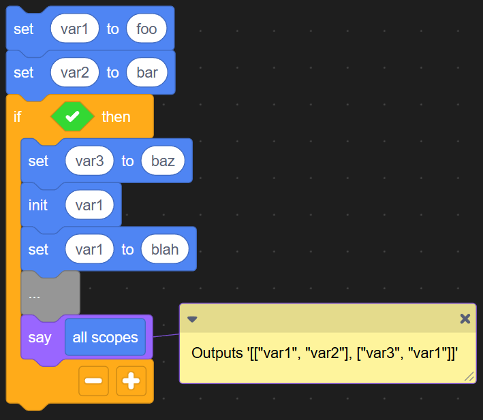The height and width of the screenshot is (420, 483).
Task: Click the comment's yellow header bar
Action: pos(327,319)
